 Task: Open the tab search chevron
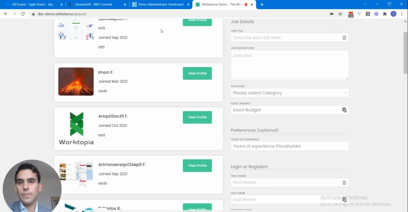(365, 4)
